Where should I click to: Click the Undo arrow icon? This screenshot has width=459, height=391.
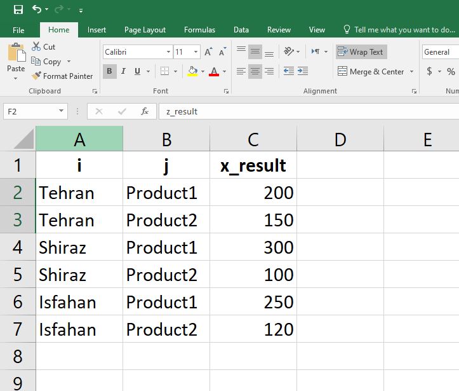tap(37, 10)
